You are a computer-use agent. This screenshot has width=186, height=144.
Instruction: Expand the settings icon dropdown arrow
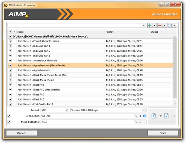point(175,25)
